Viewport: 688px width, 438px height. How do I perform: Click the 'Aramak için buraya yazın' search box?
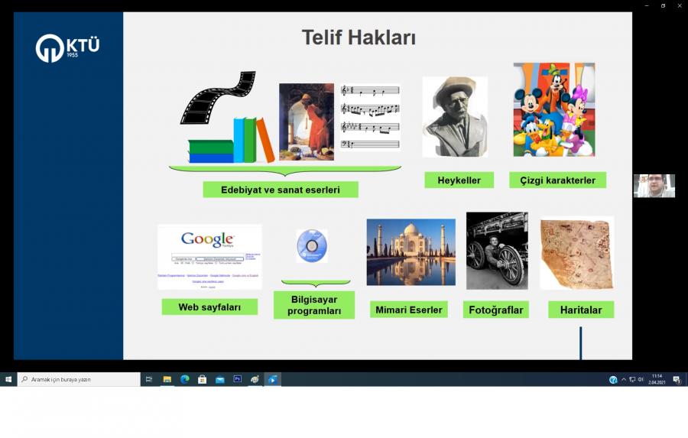(x=80, y=379)
